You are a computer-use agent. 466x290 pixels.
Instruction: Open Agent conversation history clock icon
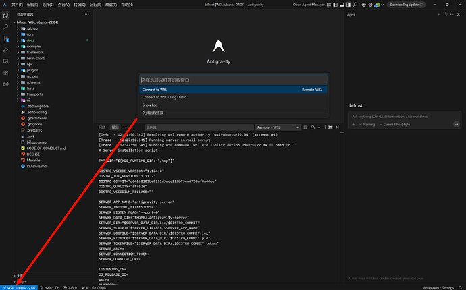445,14
